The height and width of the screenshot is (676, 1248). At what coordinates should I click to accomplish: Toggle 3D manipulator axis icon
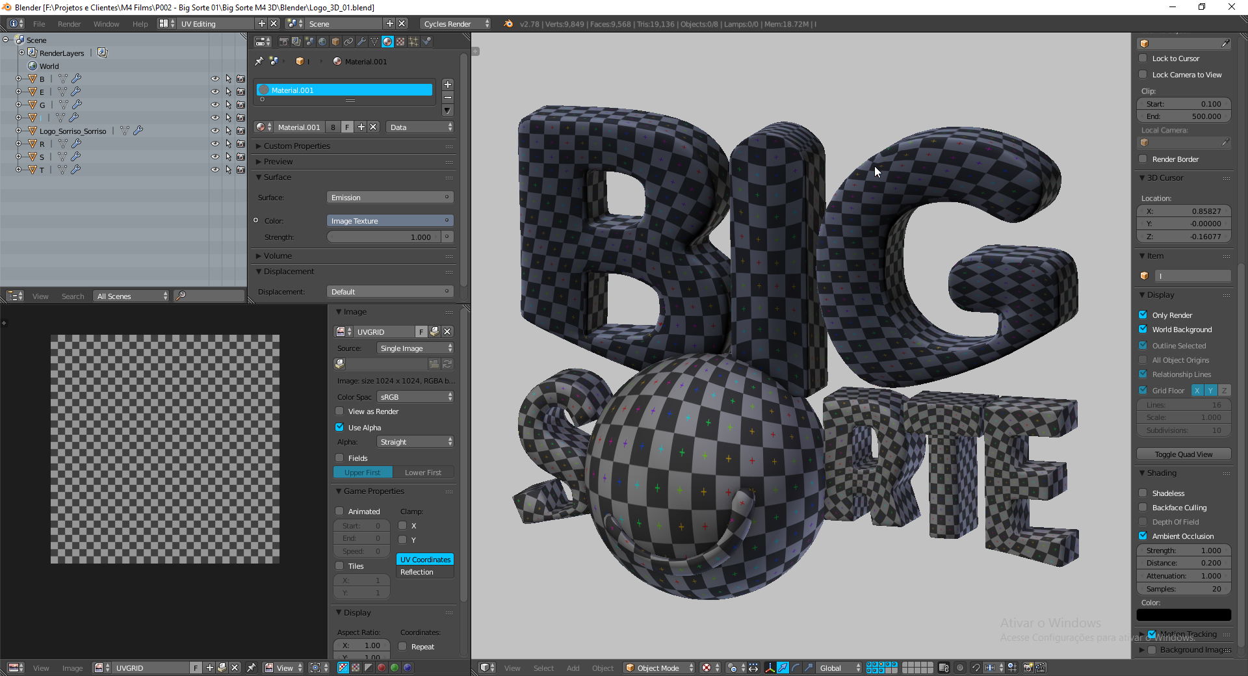click(x=770, y=668)
